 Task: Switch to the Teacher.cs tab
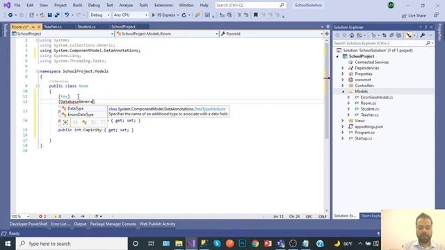coord(53,26)
